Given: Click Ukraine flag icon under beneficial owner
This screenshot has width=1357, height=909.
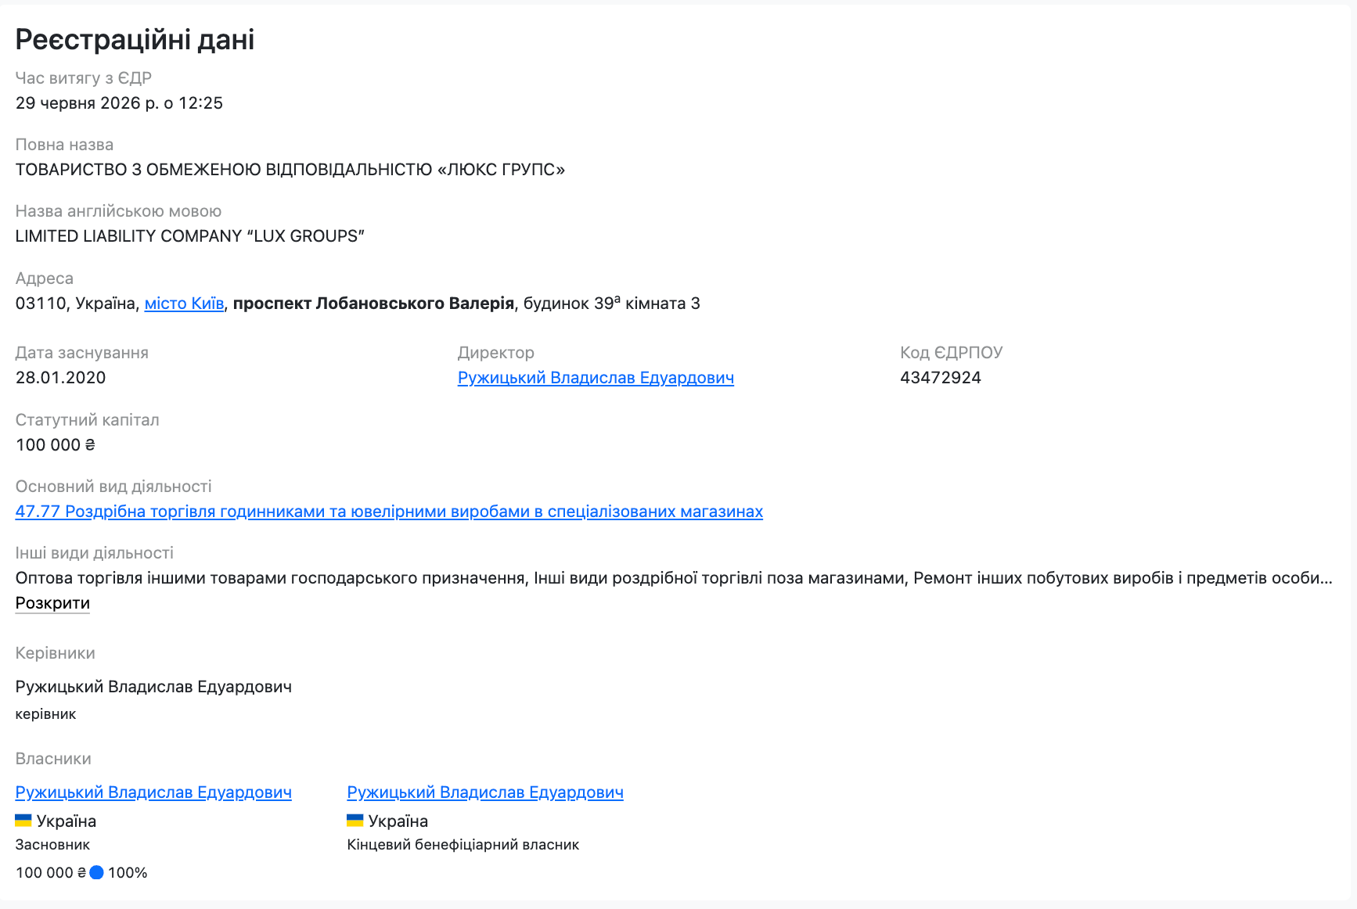Looking at the screenshot, I should (355, 821).
